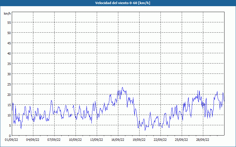The height and width of the screenshot is (147, 236).
Task: Click the 0 value on the y-axis
Action: tap(10, 136)
